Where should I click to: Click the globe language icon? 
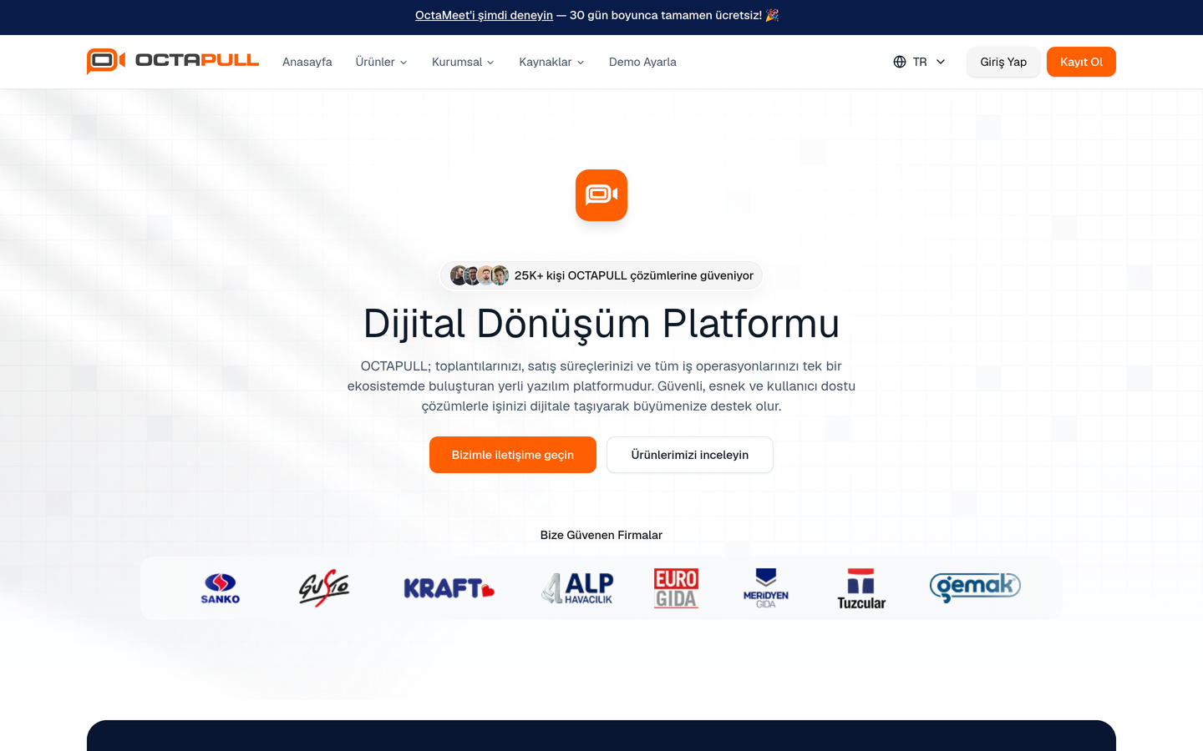tap(900, 62)
